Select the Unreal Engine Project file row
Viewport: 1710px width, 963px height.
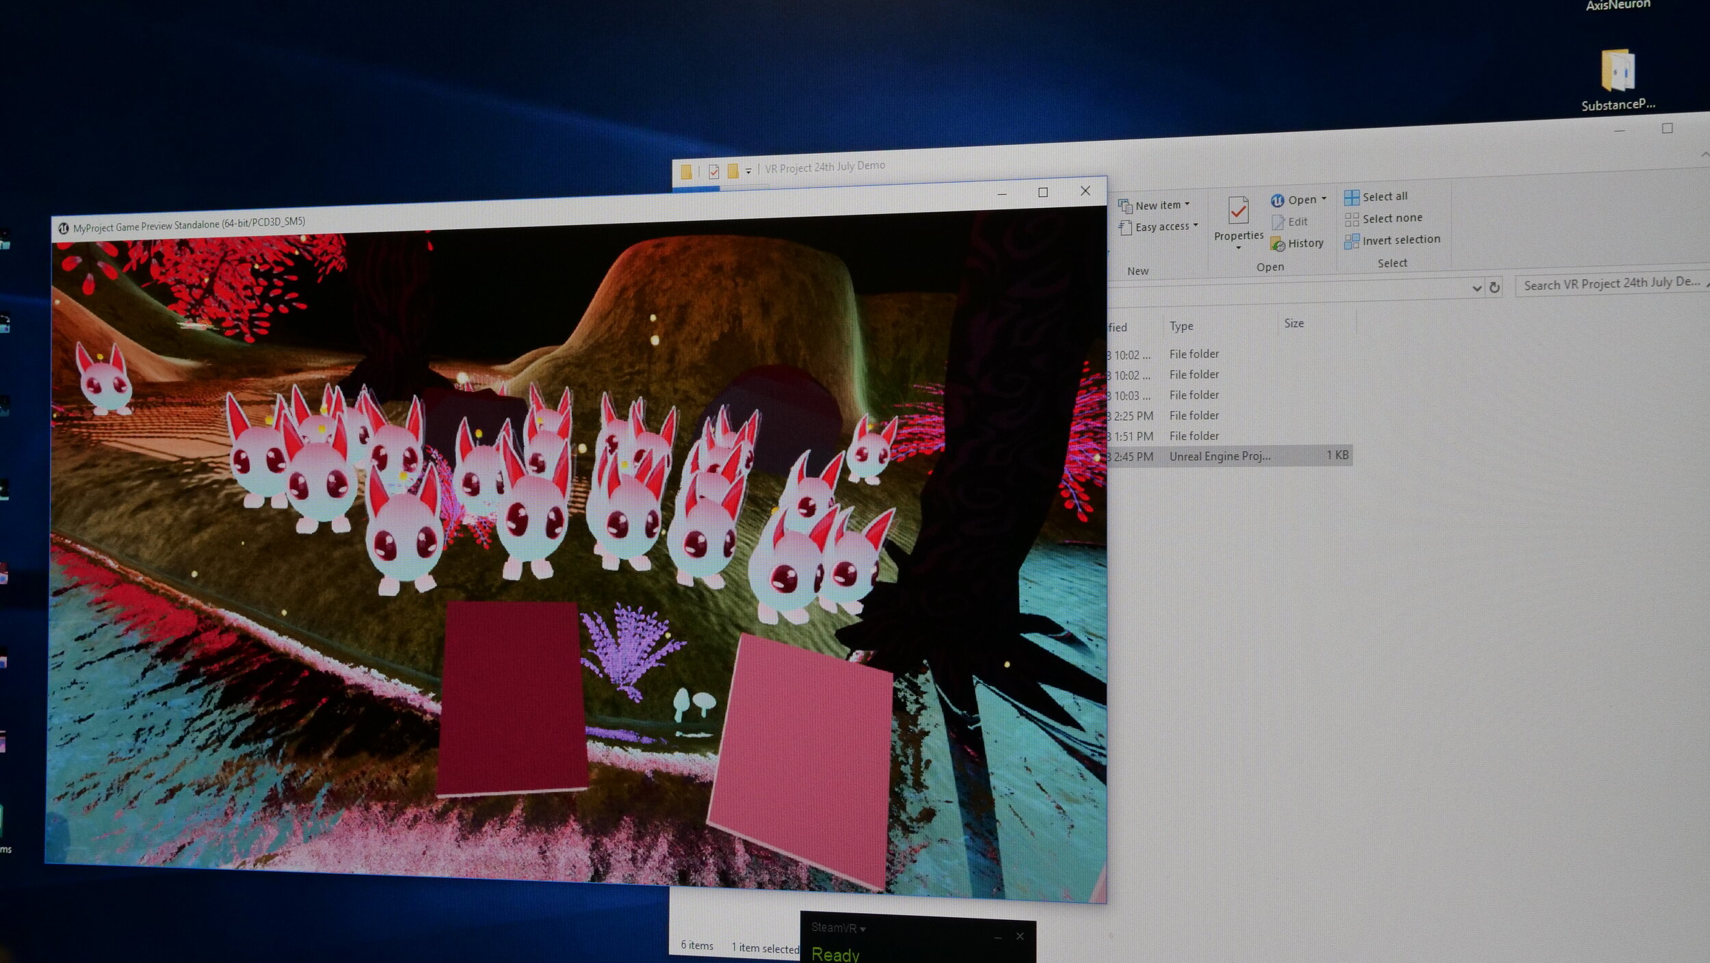[x=1229, y=456]
